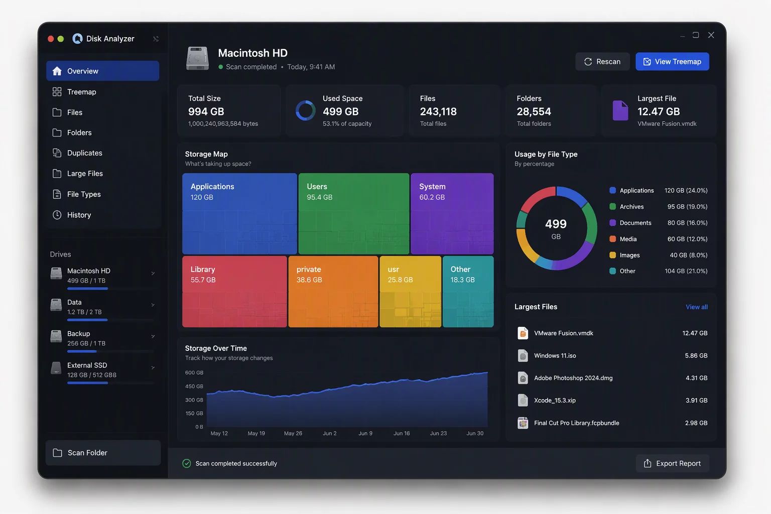Expand the Data drive chevron

tap(153, 305)
